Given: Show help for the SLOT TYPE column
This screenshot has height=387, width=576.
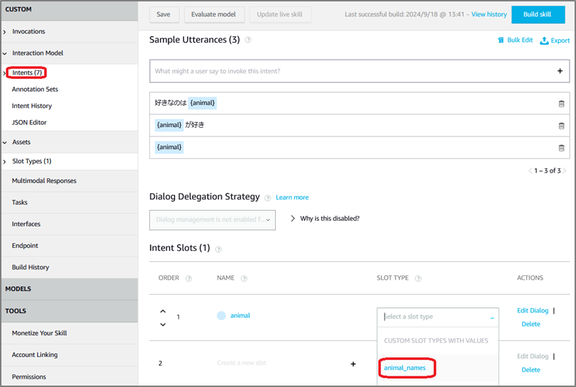Looking at the screenshot, I should click(417, 278).
